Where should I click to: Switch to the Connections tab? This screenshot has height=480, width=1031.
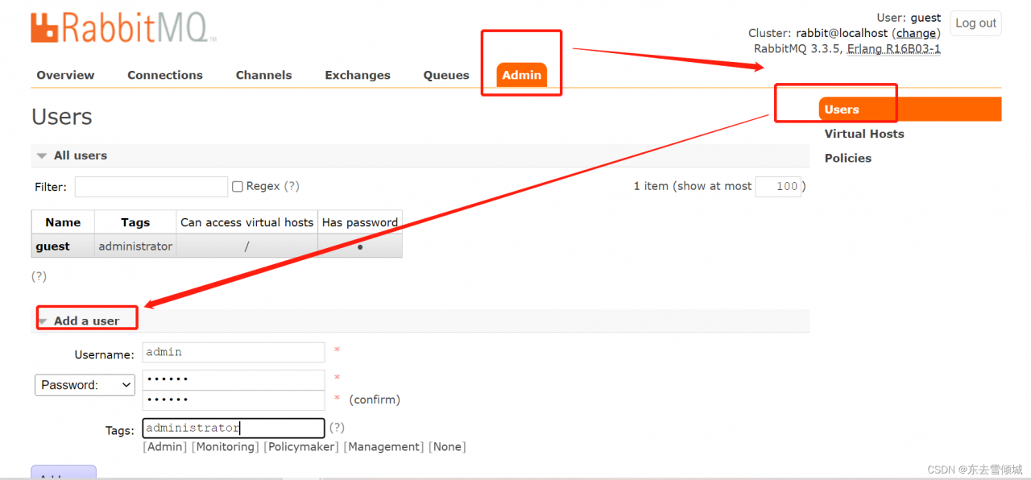pyautogui.click(x=165, y=75)
